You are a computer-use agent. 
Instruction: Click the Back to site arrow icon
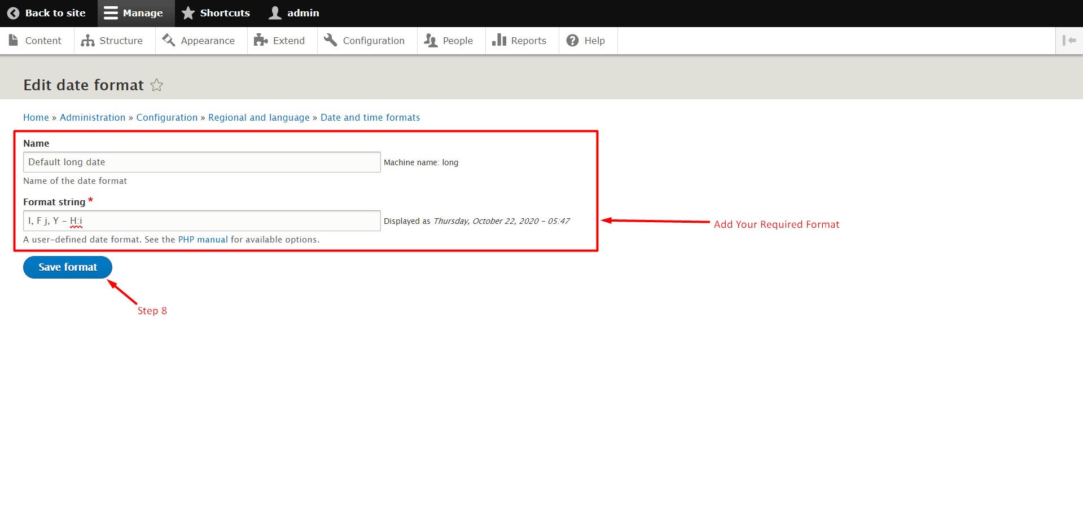13,13
